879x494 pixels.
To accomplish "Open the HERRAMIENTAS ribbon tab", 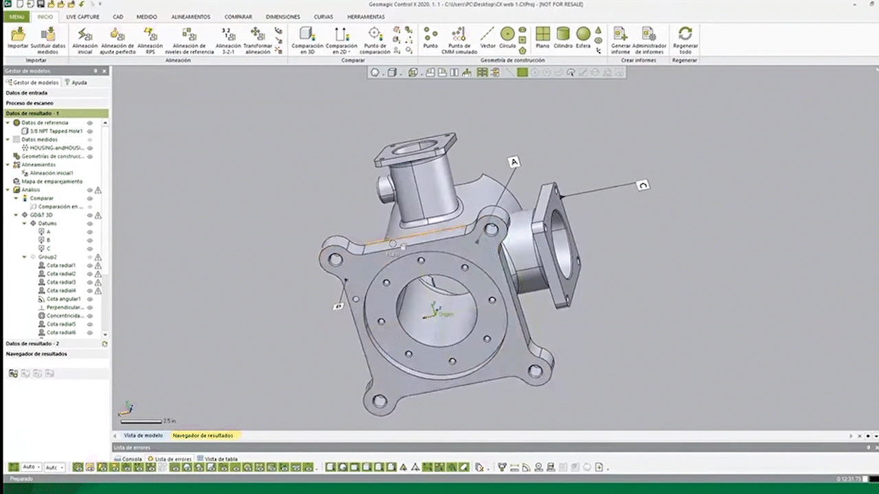I will 366,16.
